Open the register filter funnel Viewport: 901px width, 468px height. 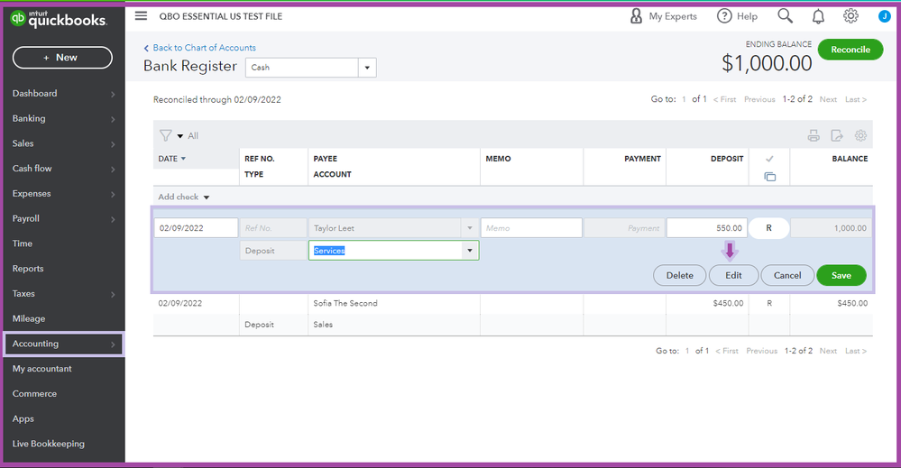coord(165,135)
